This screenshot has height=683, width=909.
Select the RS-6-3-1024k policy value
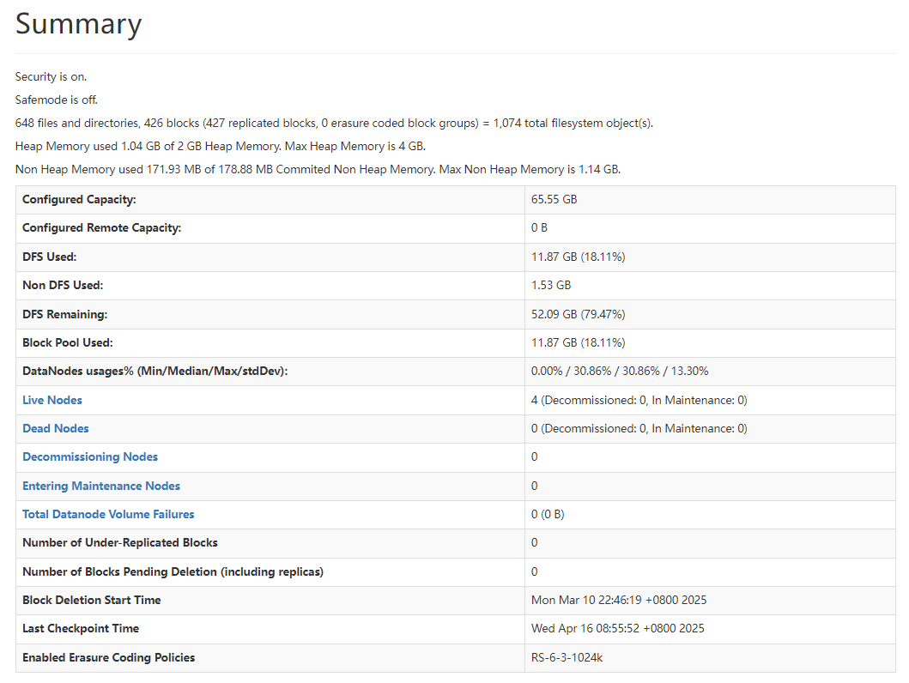click(x=567, y=657)
